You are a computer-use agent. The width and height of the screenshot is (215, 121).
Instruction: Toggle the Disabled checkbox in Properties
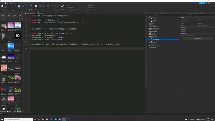pyautogui.click(x=198, y=31)
